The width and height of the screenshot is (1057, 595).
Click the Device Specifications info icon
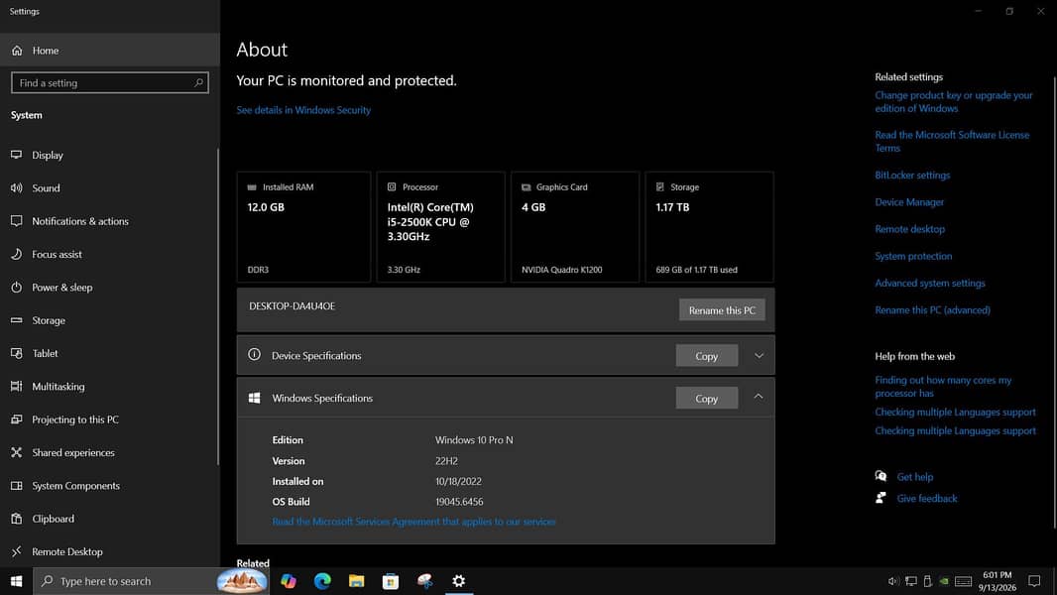[254, 354]
